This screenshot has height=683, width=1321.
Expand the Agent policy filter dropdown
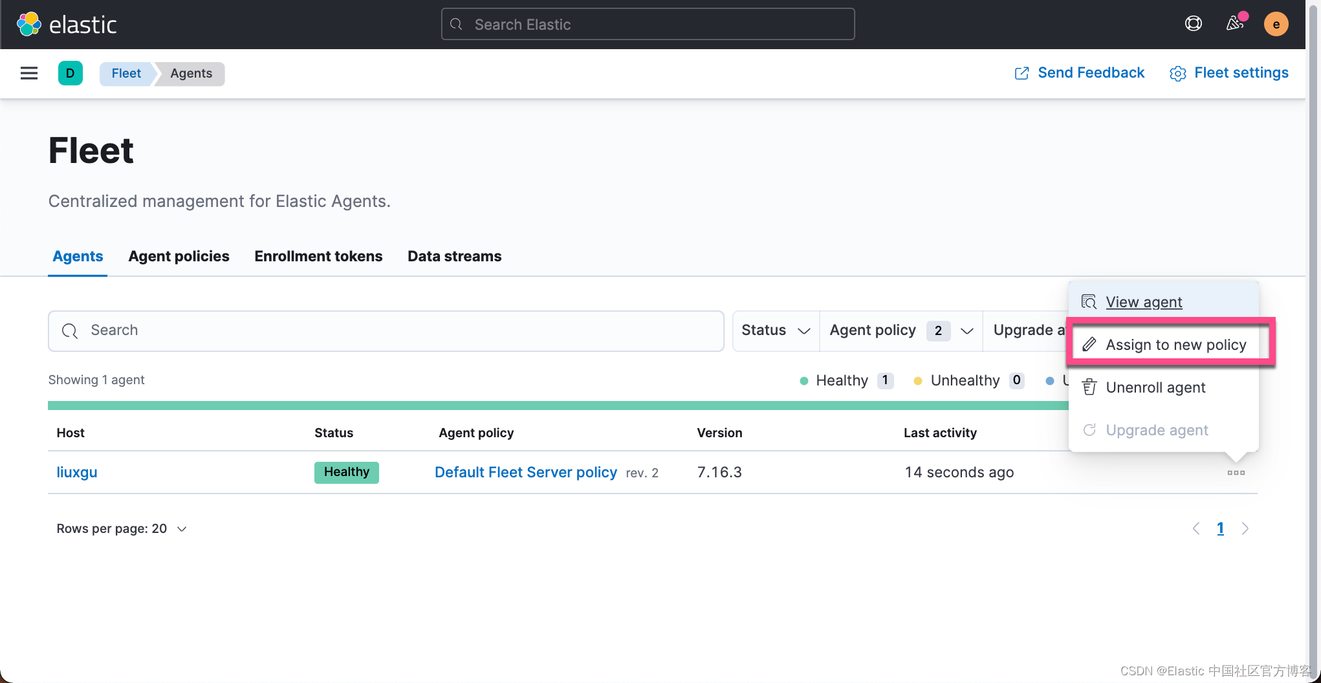click(x=901, y=331)
